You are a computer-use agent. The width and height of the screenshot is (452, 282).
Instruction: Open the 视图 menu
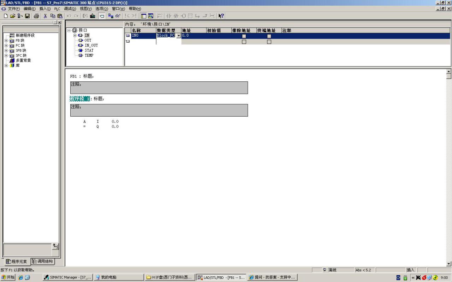pyautogui.click(x=85, y=8)
